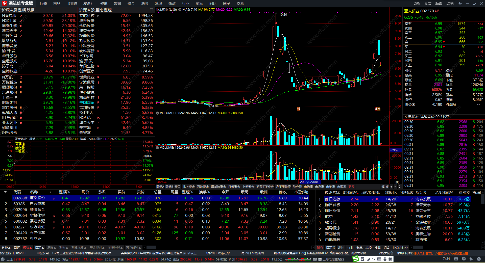485x263 pixels.
Task: Click the IME user account icon
Action: click(x=385, y=259)
